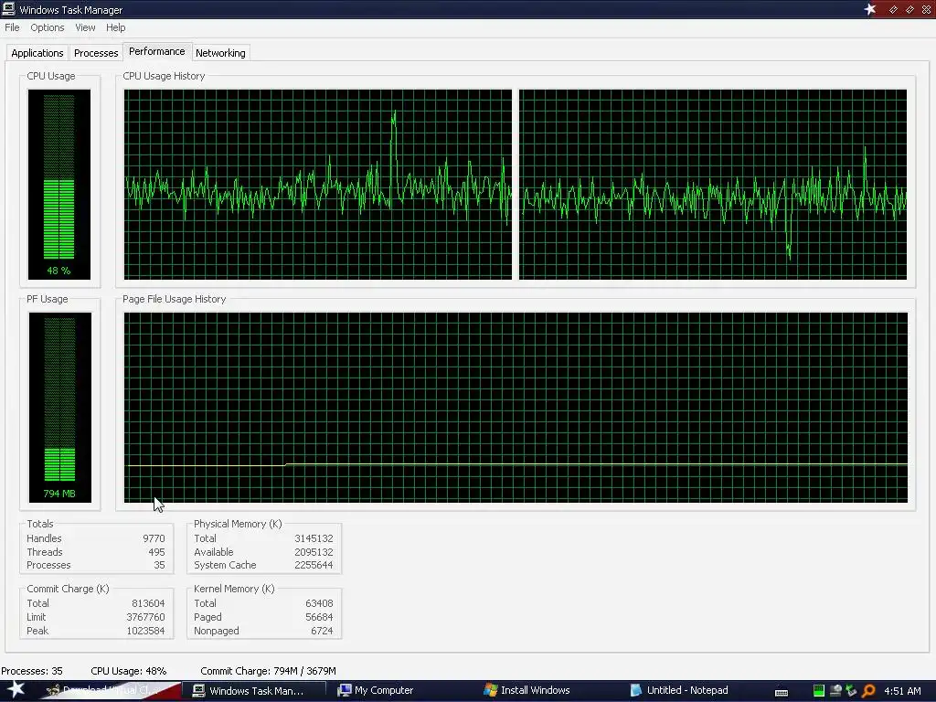Image resolution: width=936 pixels, height=702 pixels.
Task: Close the Task Manager window
Action: pyautogui.click(x=927, y=9)
